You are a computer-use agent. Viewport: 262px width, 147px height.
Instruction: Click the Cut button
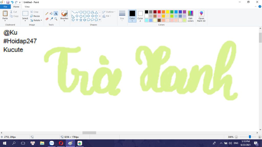[x=14, y=12]
